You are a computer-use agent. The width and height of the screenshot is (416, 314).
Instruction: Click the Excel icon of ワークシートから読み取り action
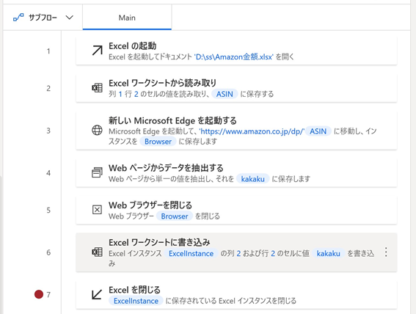(97, 88)
